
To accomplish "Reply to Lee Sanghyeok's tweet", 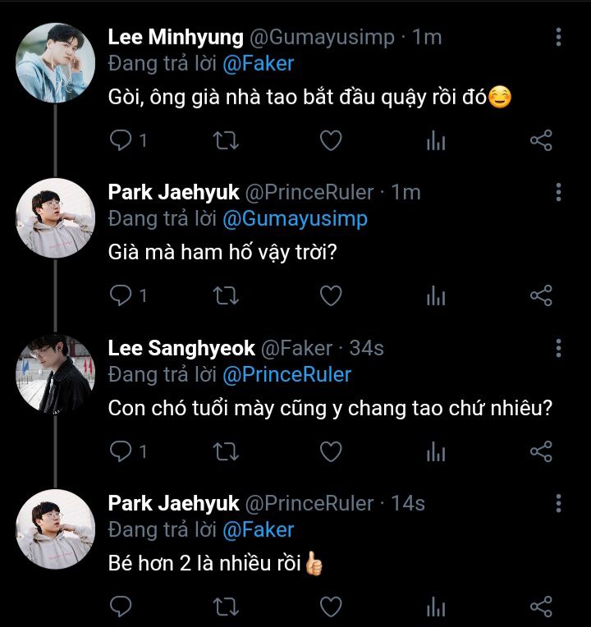I will click(x=121, y=451).
